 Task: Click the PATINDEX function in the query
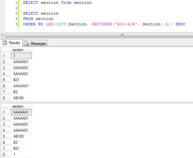(x=102, y=24)
